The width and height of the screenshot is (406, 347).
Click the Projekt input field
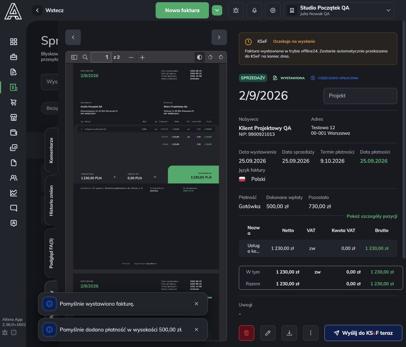click(x=360, y=96)
